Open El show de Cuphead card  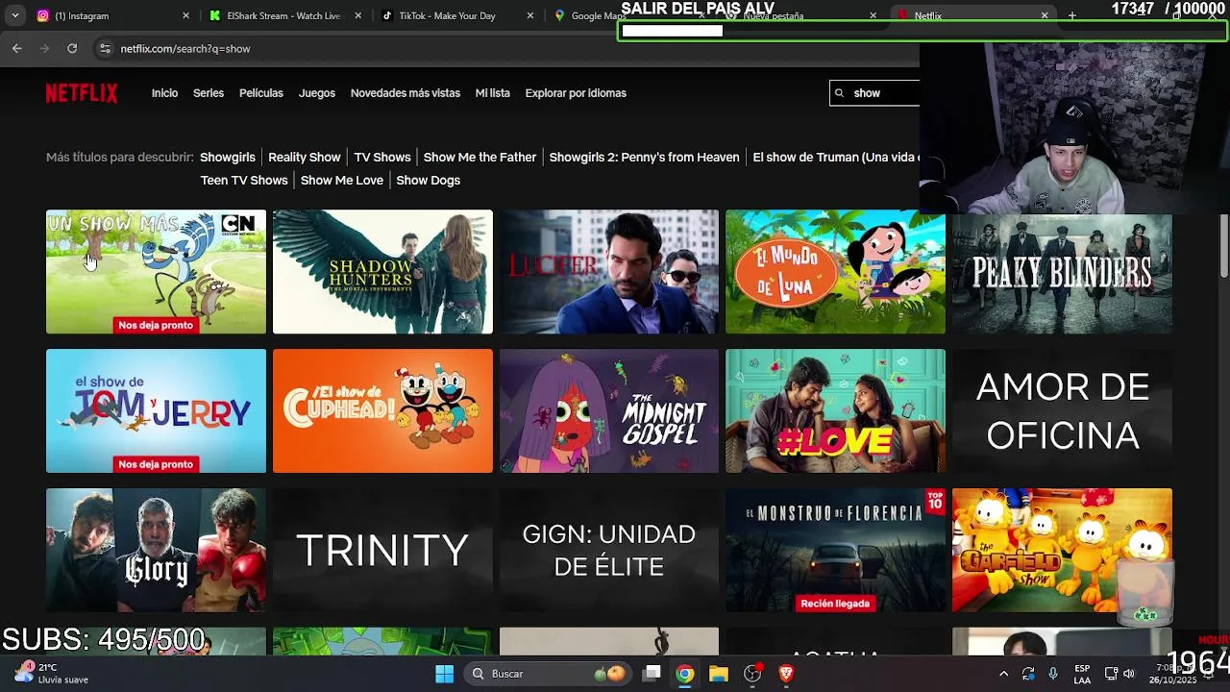pos(382,410)
